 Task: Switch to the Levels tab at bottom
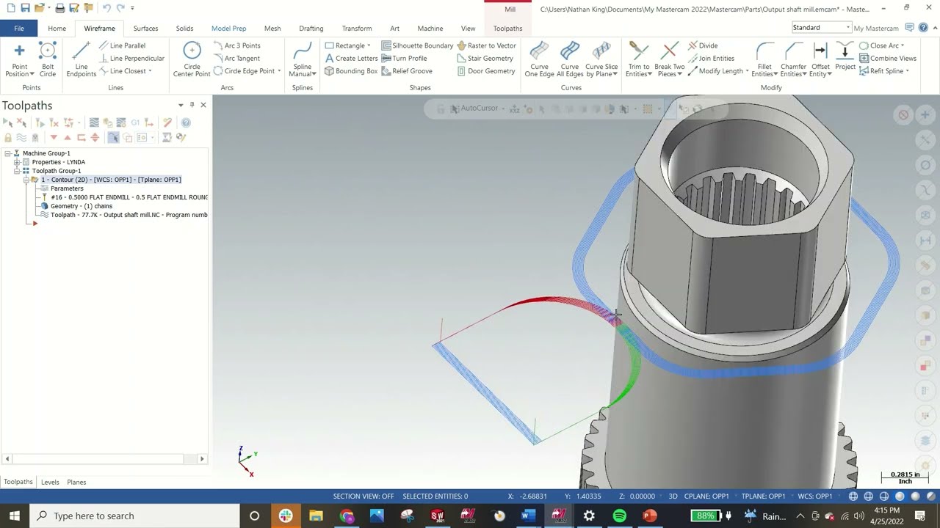click(50, 482)
